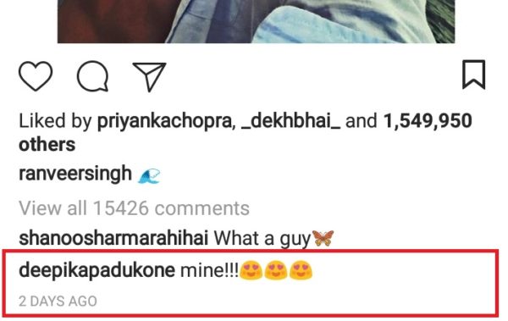This screenshot has width=508, height=321.
Task: View the 1,549,950 others likes list
Action: pos(246,132)
